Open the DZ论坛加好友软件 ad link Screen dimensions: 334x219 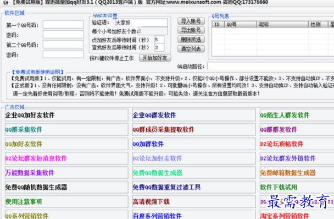click(194, 158)
